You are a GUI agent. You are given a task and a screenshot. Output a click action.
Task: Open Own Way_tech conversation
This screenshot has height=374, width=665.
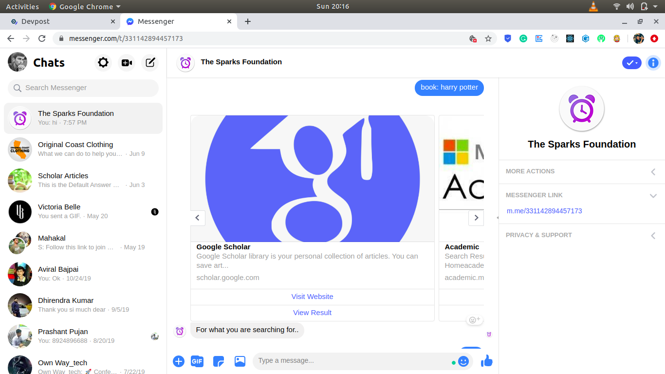pos(83,364)
